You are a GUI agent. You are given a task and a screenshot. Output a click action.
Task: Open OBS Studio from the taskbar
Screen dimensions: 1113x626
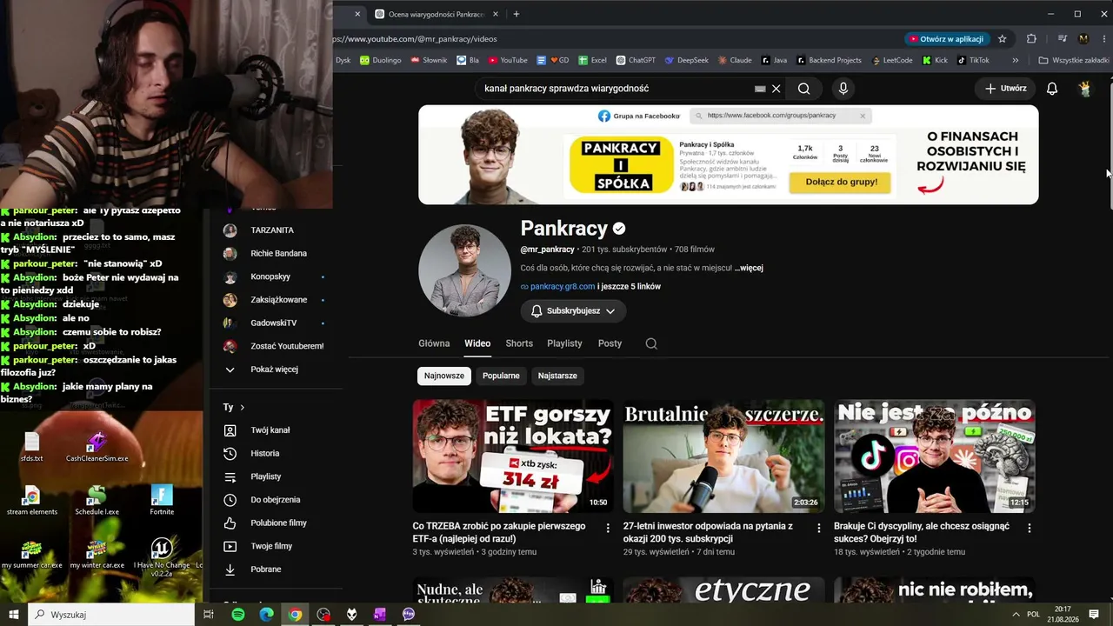323,615
